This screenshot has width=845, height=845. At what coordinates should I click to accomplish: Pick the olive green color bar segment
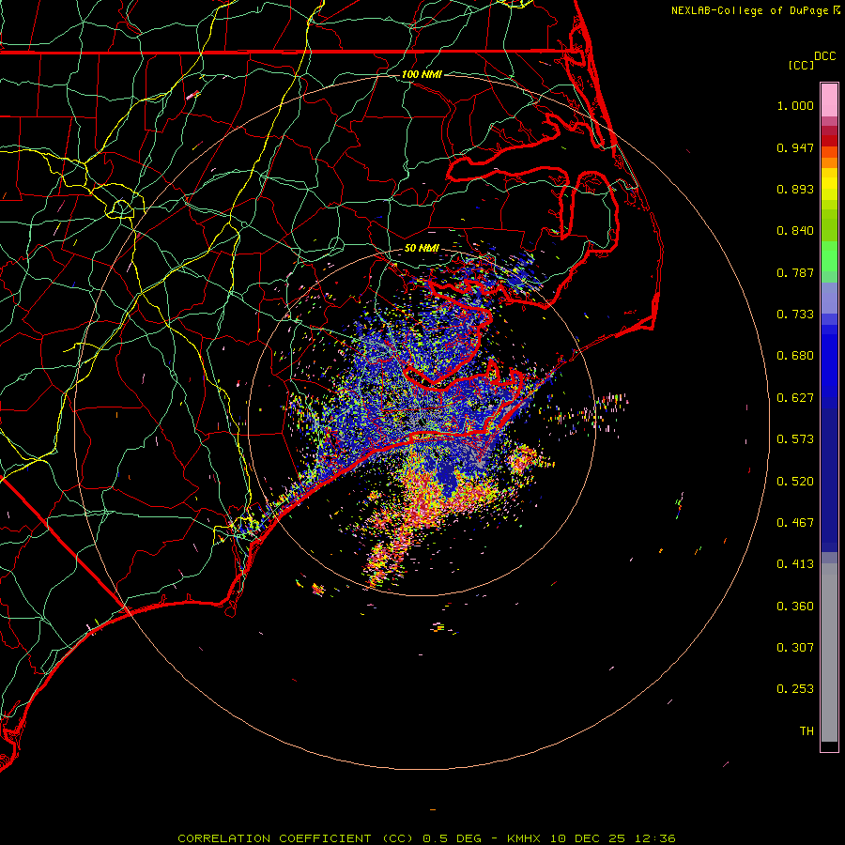point(829,225)
